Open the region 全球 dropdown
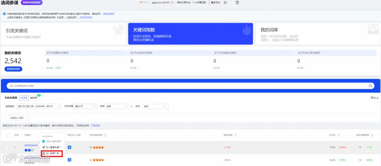The image size is (381, 166). pyautogui.click(x=155, y=106)
